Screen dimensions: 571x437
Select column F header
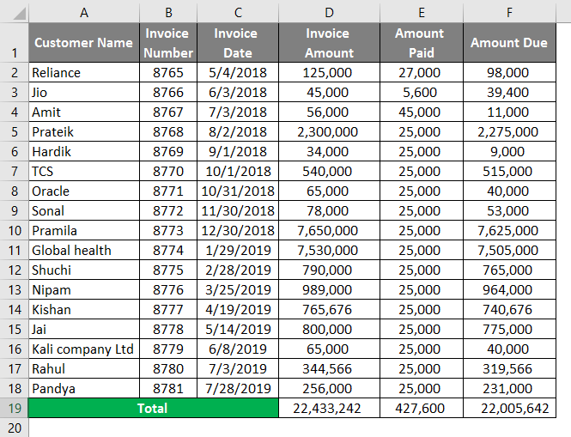click(x=508, y=12)
